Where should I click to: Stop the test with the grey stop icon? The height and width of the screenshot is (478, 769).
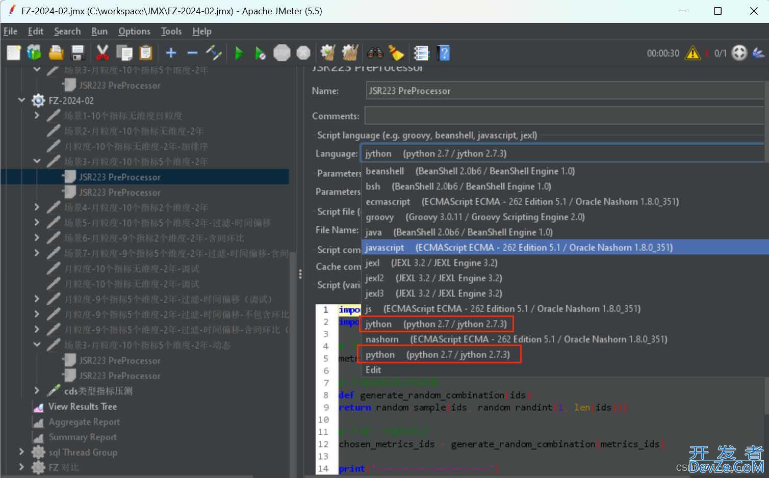coord(281,52)
